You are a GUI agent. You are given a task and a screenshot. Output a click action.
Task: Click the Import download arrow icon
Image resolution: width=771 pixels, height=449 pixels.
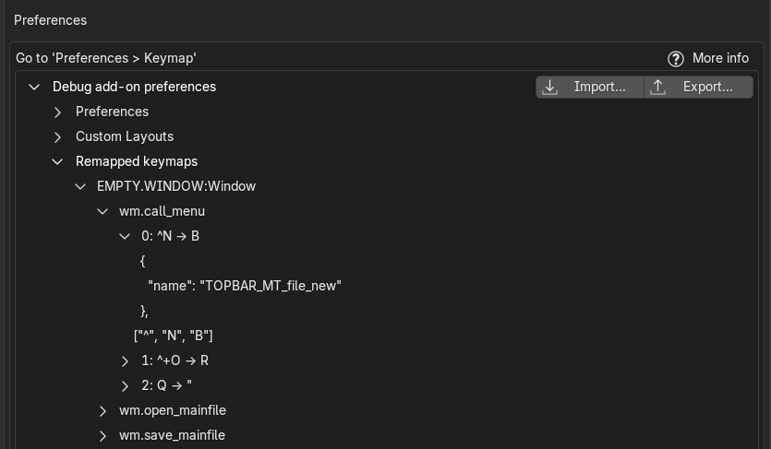point(549,88)
